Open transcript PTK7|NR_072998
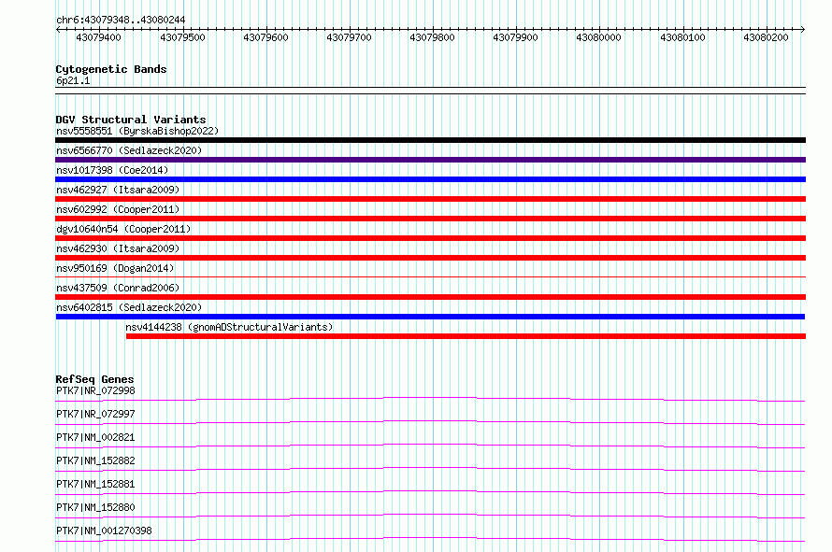Viewport: 832px width, 552px height. pos(95,390)
